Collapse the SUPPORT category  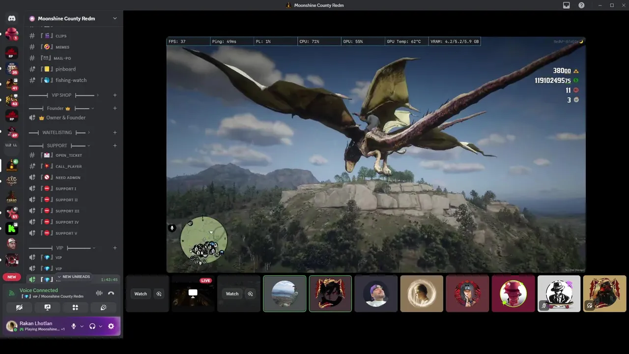59,146
